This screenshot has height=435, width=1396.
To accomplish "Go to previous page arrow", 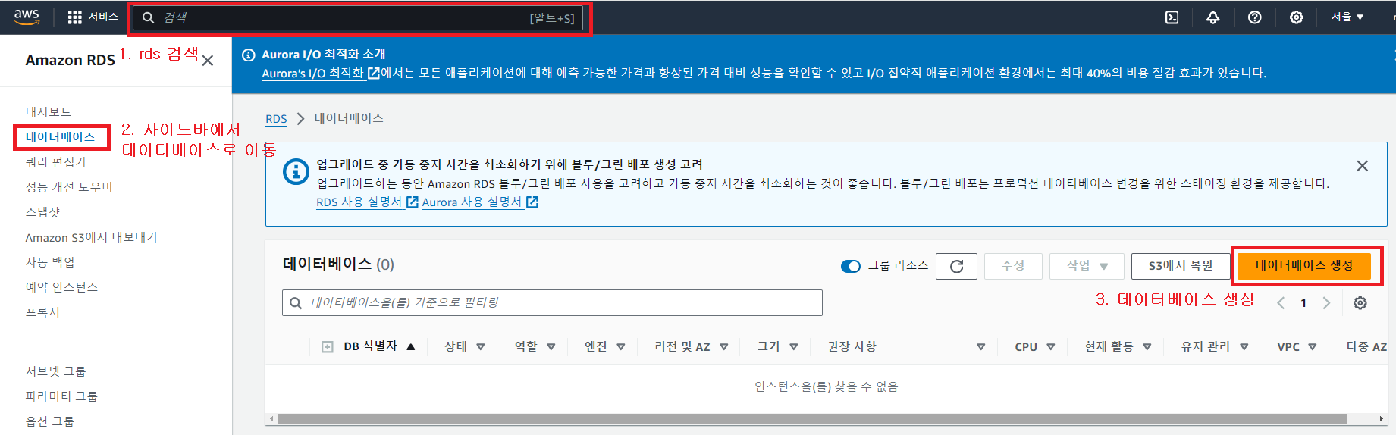I will coord(1281,303).
